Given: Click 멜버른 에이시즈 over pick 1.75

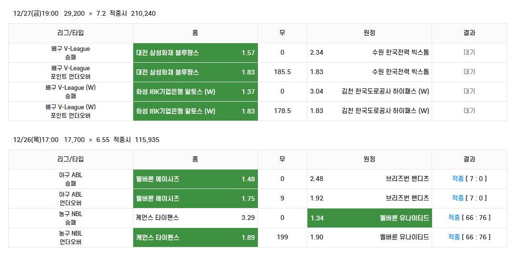Looking at the screenshot, I should (x=195, y=198).
